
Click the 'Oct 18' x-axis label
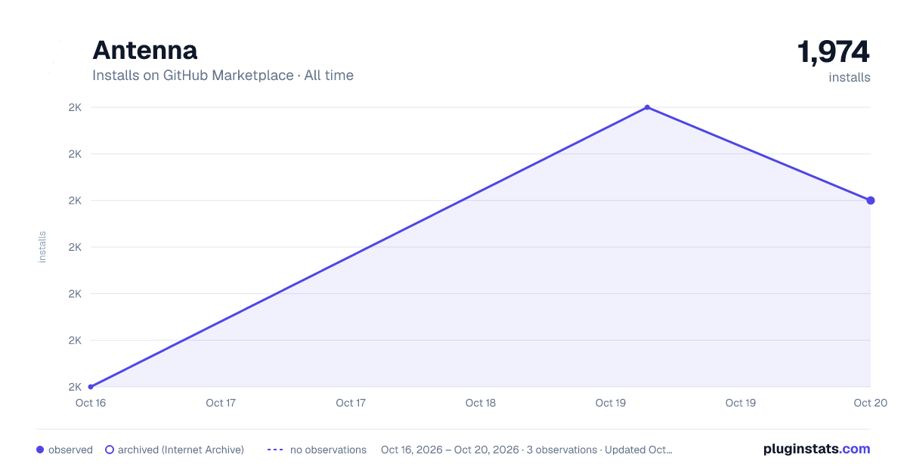pyautogui.click(x=481, y=403)
